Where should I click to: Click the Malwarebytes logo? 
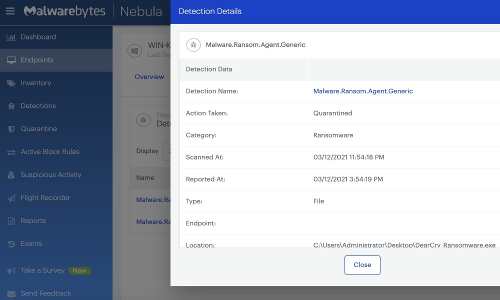tap(64, 11)
